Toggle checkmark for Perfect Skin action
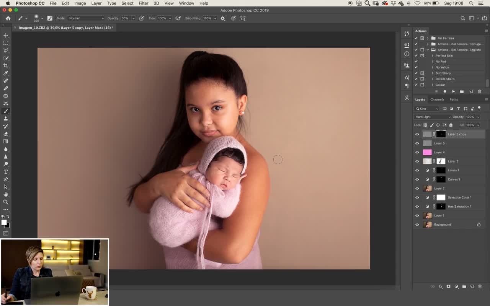The height and width of the screenshot is (306, 490). click(x=416, y=55)
